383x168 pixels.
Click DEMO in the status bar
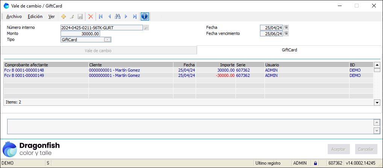point(8,163)
